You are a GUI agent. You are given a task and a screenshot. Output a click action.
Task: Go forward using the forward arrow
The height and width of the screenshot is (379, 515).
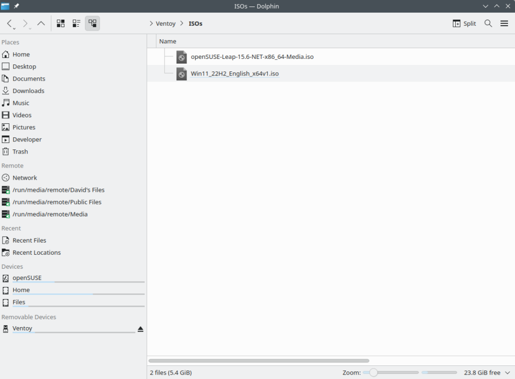click(25, 23)
